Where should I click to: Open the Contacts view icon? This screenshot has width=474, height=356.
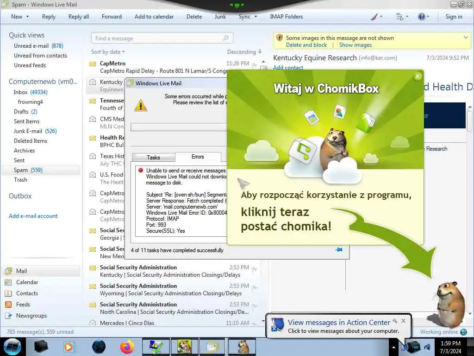8,293
